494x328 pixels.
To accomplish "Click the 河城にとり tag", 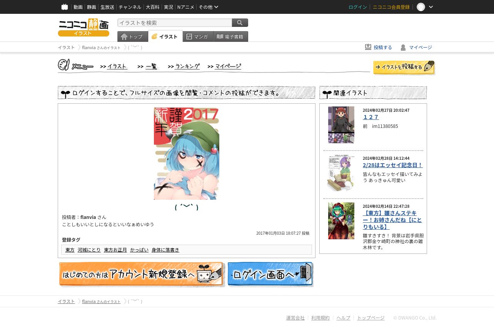I will (89, 250).
